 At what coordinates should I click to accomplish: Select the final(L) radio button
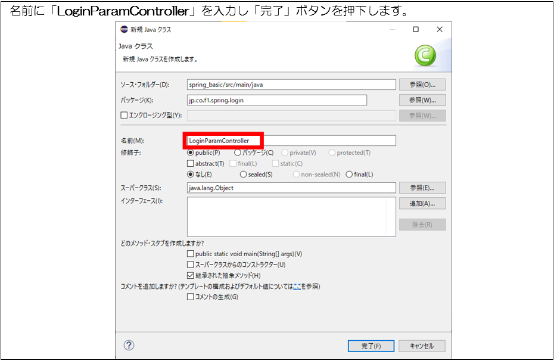(349, 175)
